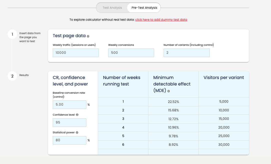Edit the Baseline conversion rate field
Image resolution: width=271 pixels, height=164 pixels.
[70, 105]
